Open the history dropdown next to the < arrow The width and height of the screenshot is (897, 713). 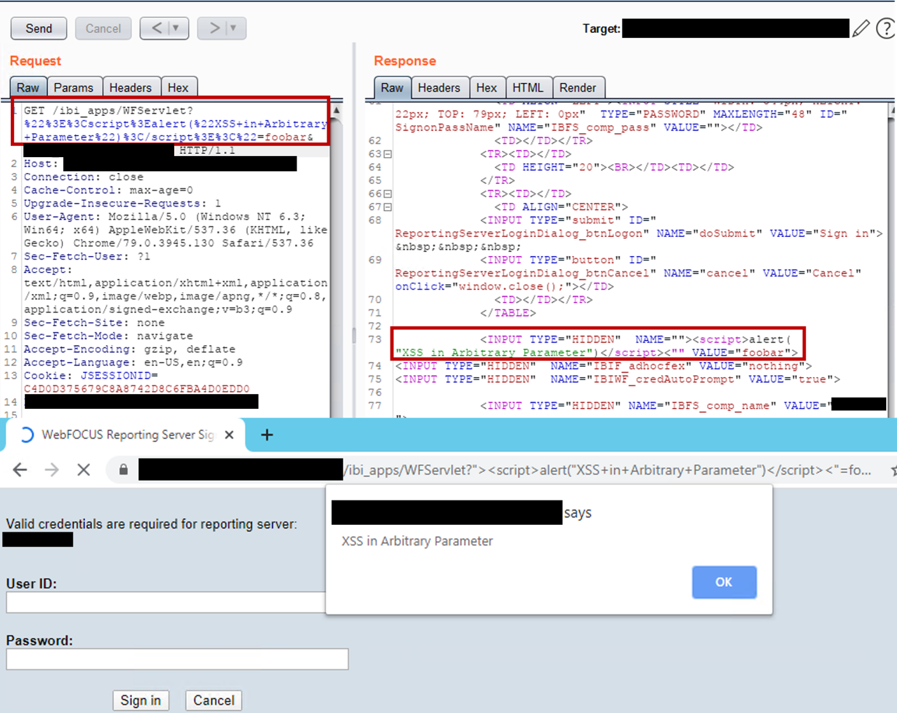(x=177, y=29)
